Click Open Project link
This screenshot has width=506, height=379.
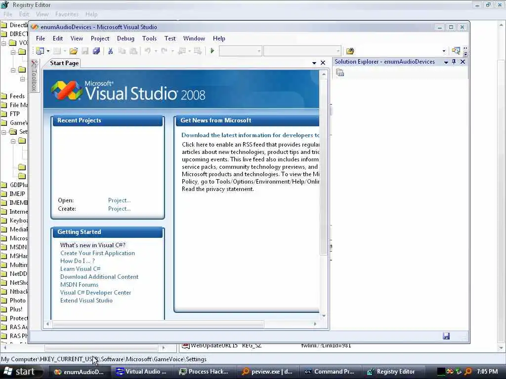120,200
